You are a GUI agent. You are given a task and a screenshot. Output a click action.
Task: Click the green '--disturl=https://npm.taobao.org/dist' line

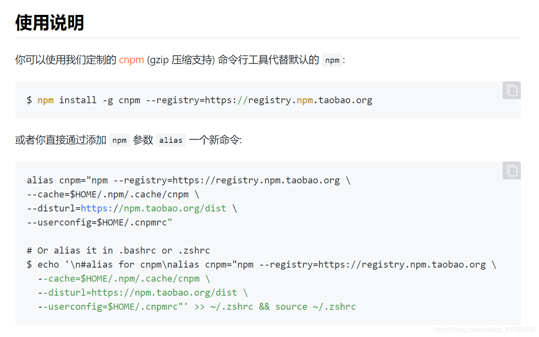[x=143, y=293]
